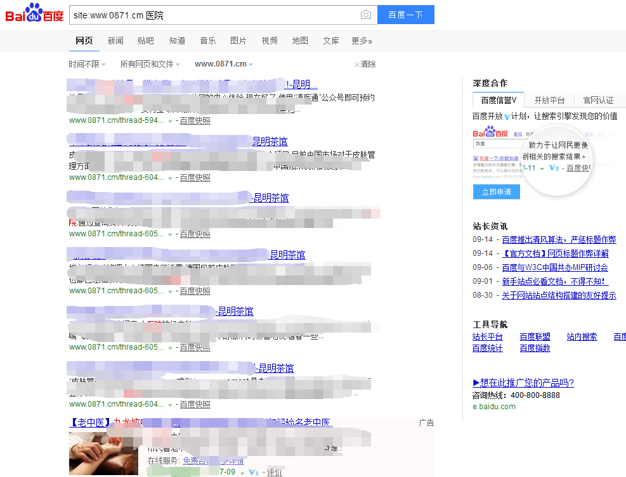Open image search via the camera icon
Screen dimensions: 626x477
click(365, 15)
